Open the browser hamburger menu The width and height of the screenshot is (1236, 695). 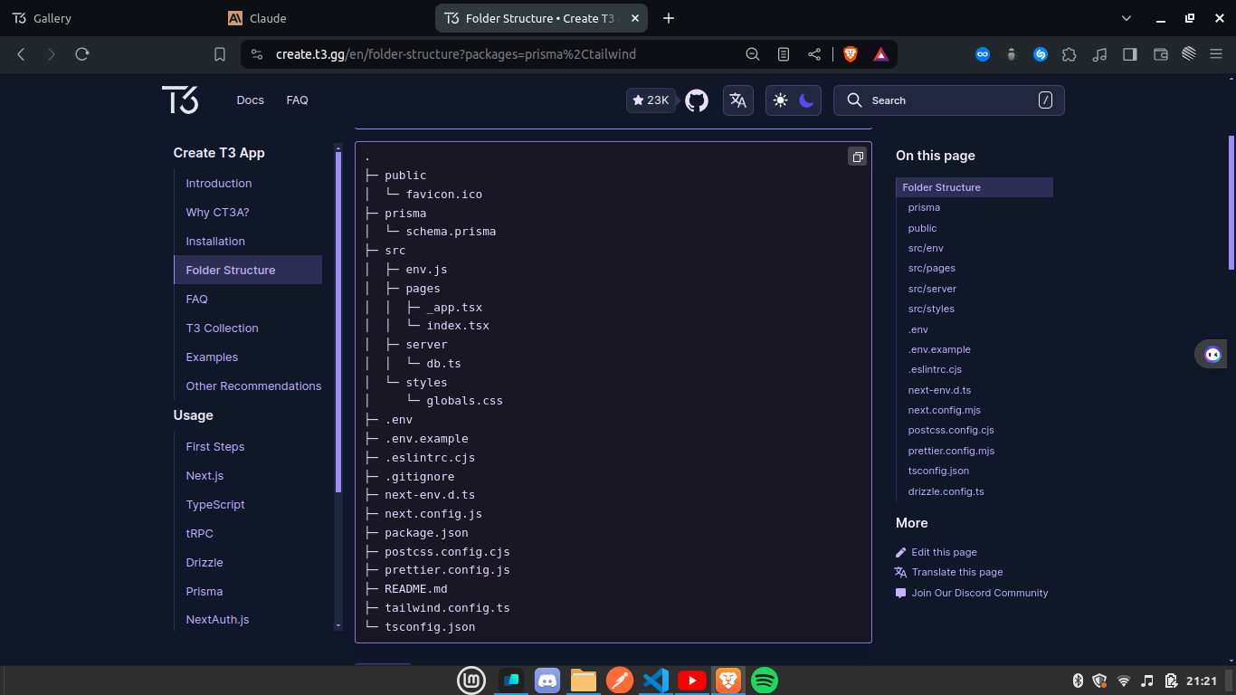(x=1215, y=54)
